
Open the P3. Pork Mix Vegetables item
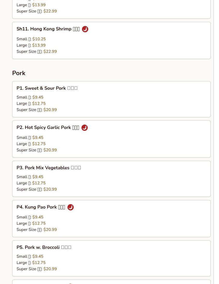pos(49,168)
